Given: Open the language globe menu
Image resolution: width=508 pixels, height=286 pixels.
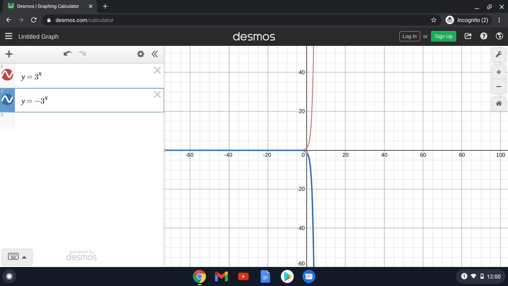Looking at the screenshot, I should pos(499,36).
